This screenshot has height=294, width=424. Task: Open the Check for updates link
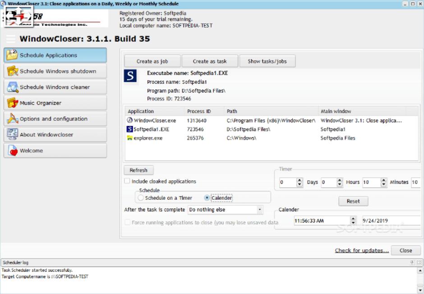click(x=362, y=251)
